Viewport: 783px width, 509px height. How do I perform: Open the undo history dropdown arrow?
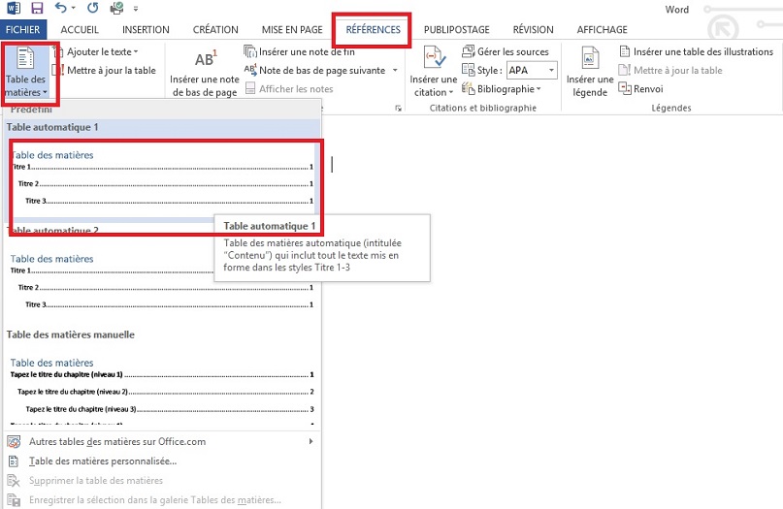[x=74, y=8]
